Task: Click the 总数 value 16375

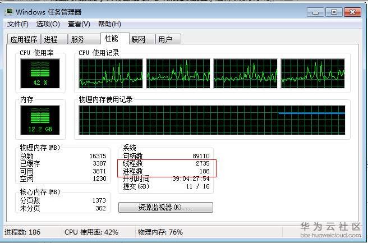Action: pos(98,156)
